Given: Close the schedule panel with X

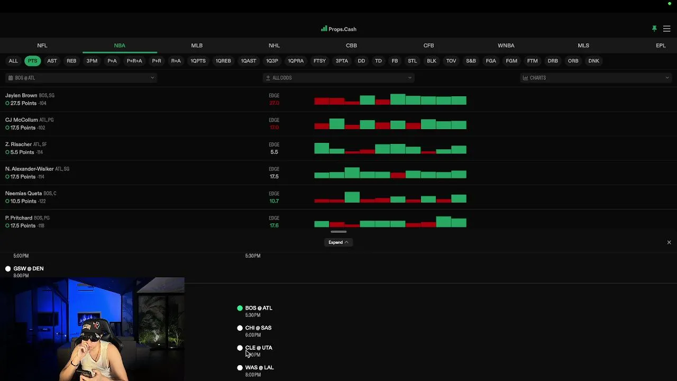Looking at the screenshot, I should click(669, 242).
